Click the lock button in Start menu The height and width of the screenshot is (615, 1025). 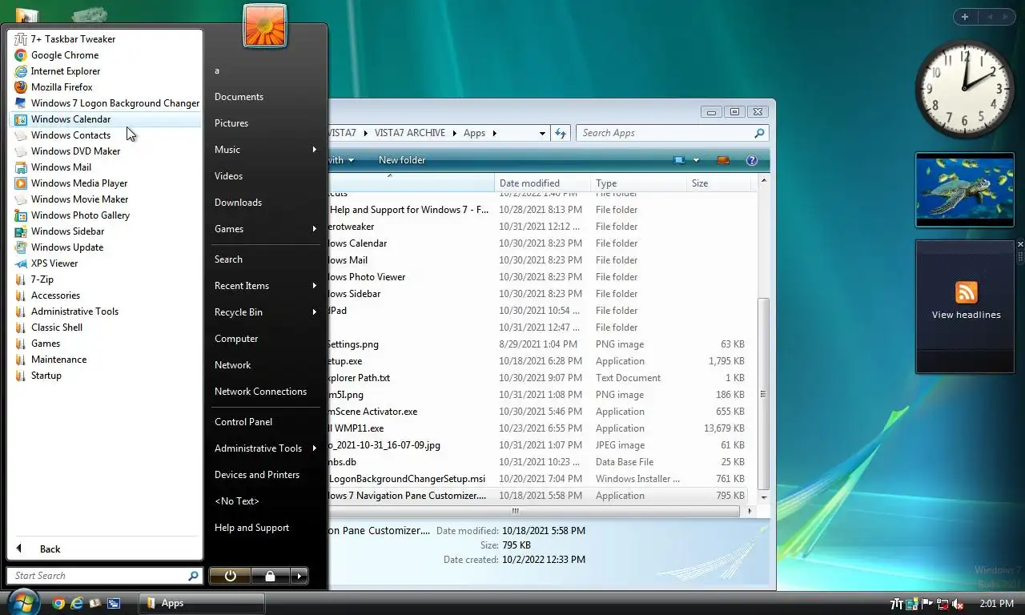(x=270, y=576)
